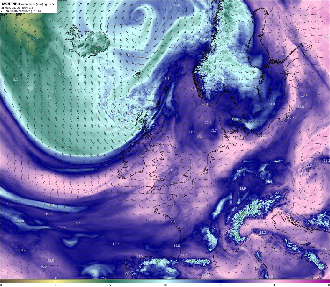Screen dimensions: 330x287
Task: Click the 12.3 value label
Action: point(47,227)
